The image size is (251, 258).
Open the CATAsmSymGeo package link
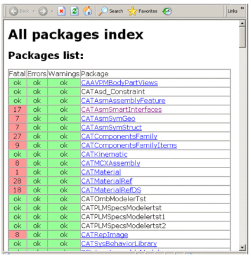[x=108, y=118]
